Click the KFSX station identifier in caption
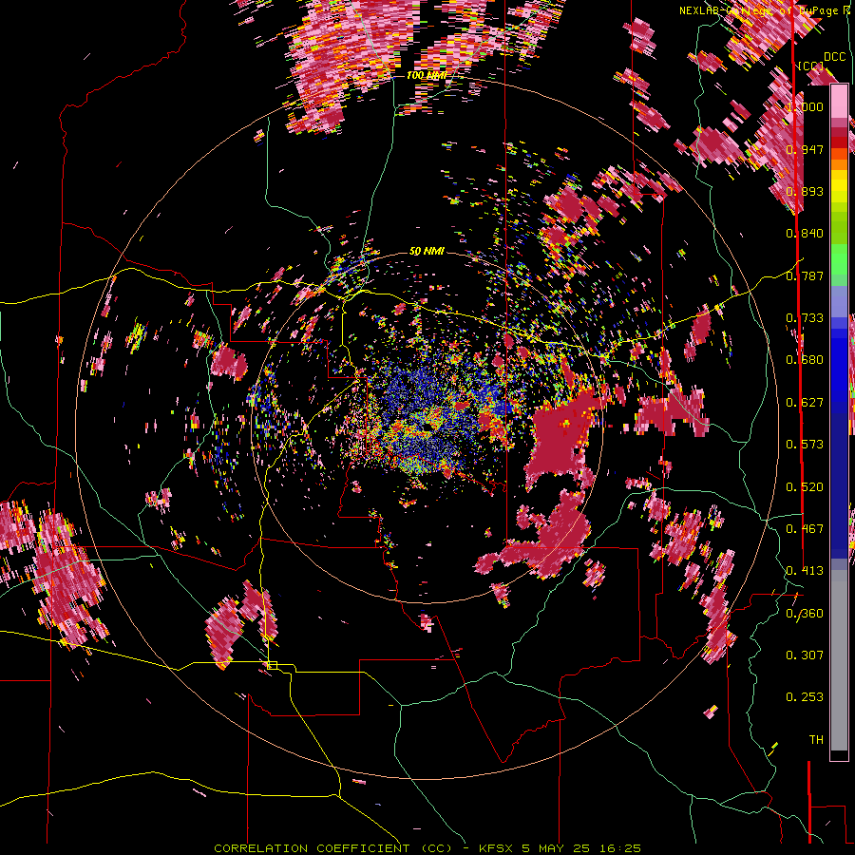 pos(496,848)
